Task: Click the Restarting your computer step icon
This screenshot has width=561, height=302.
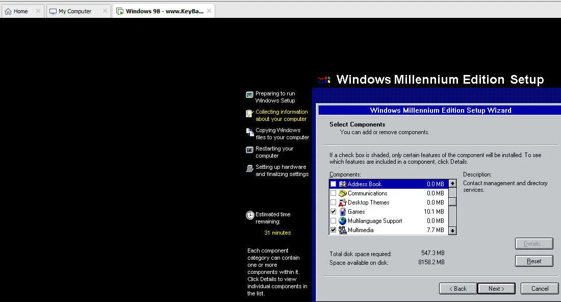Action: (250, 150)
